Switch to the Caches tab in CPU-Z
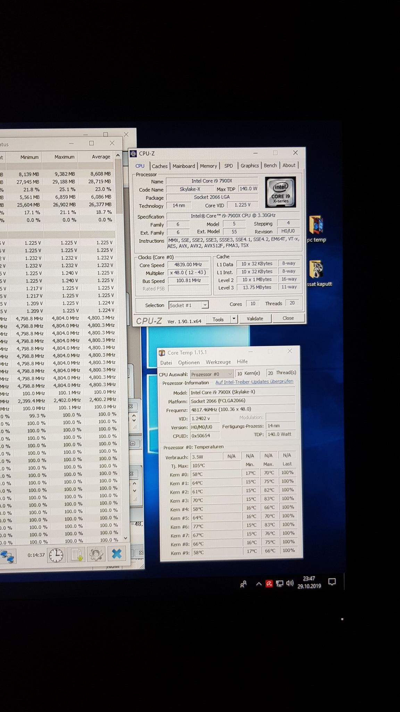 point(160,166)
